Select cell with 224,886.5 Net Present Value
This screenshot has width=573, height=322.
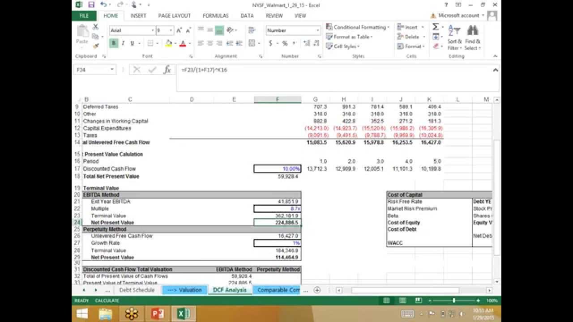point(278,222)
